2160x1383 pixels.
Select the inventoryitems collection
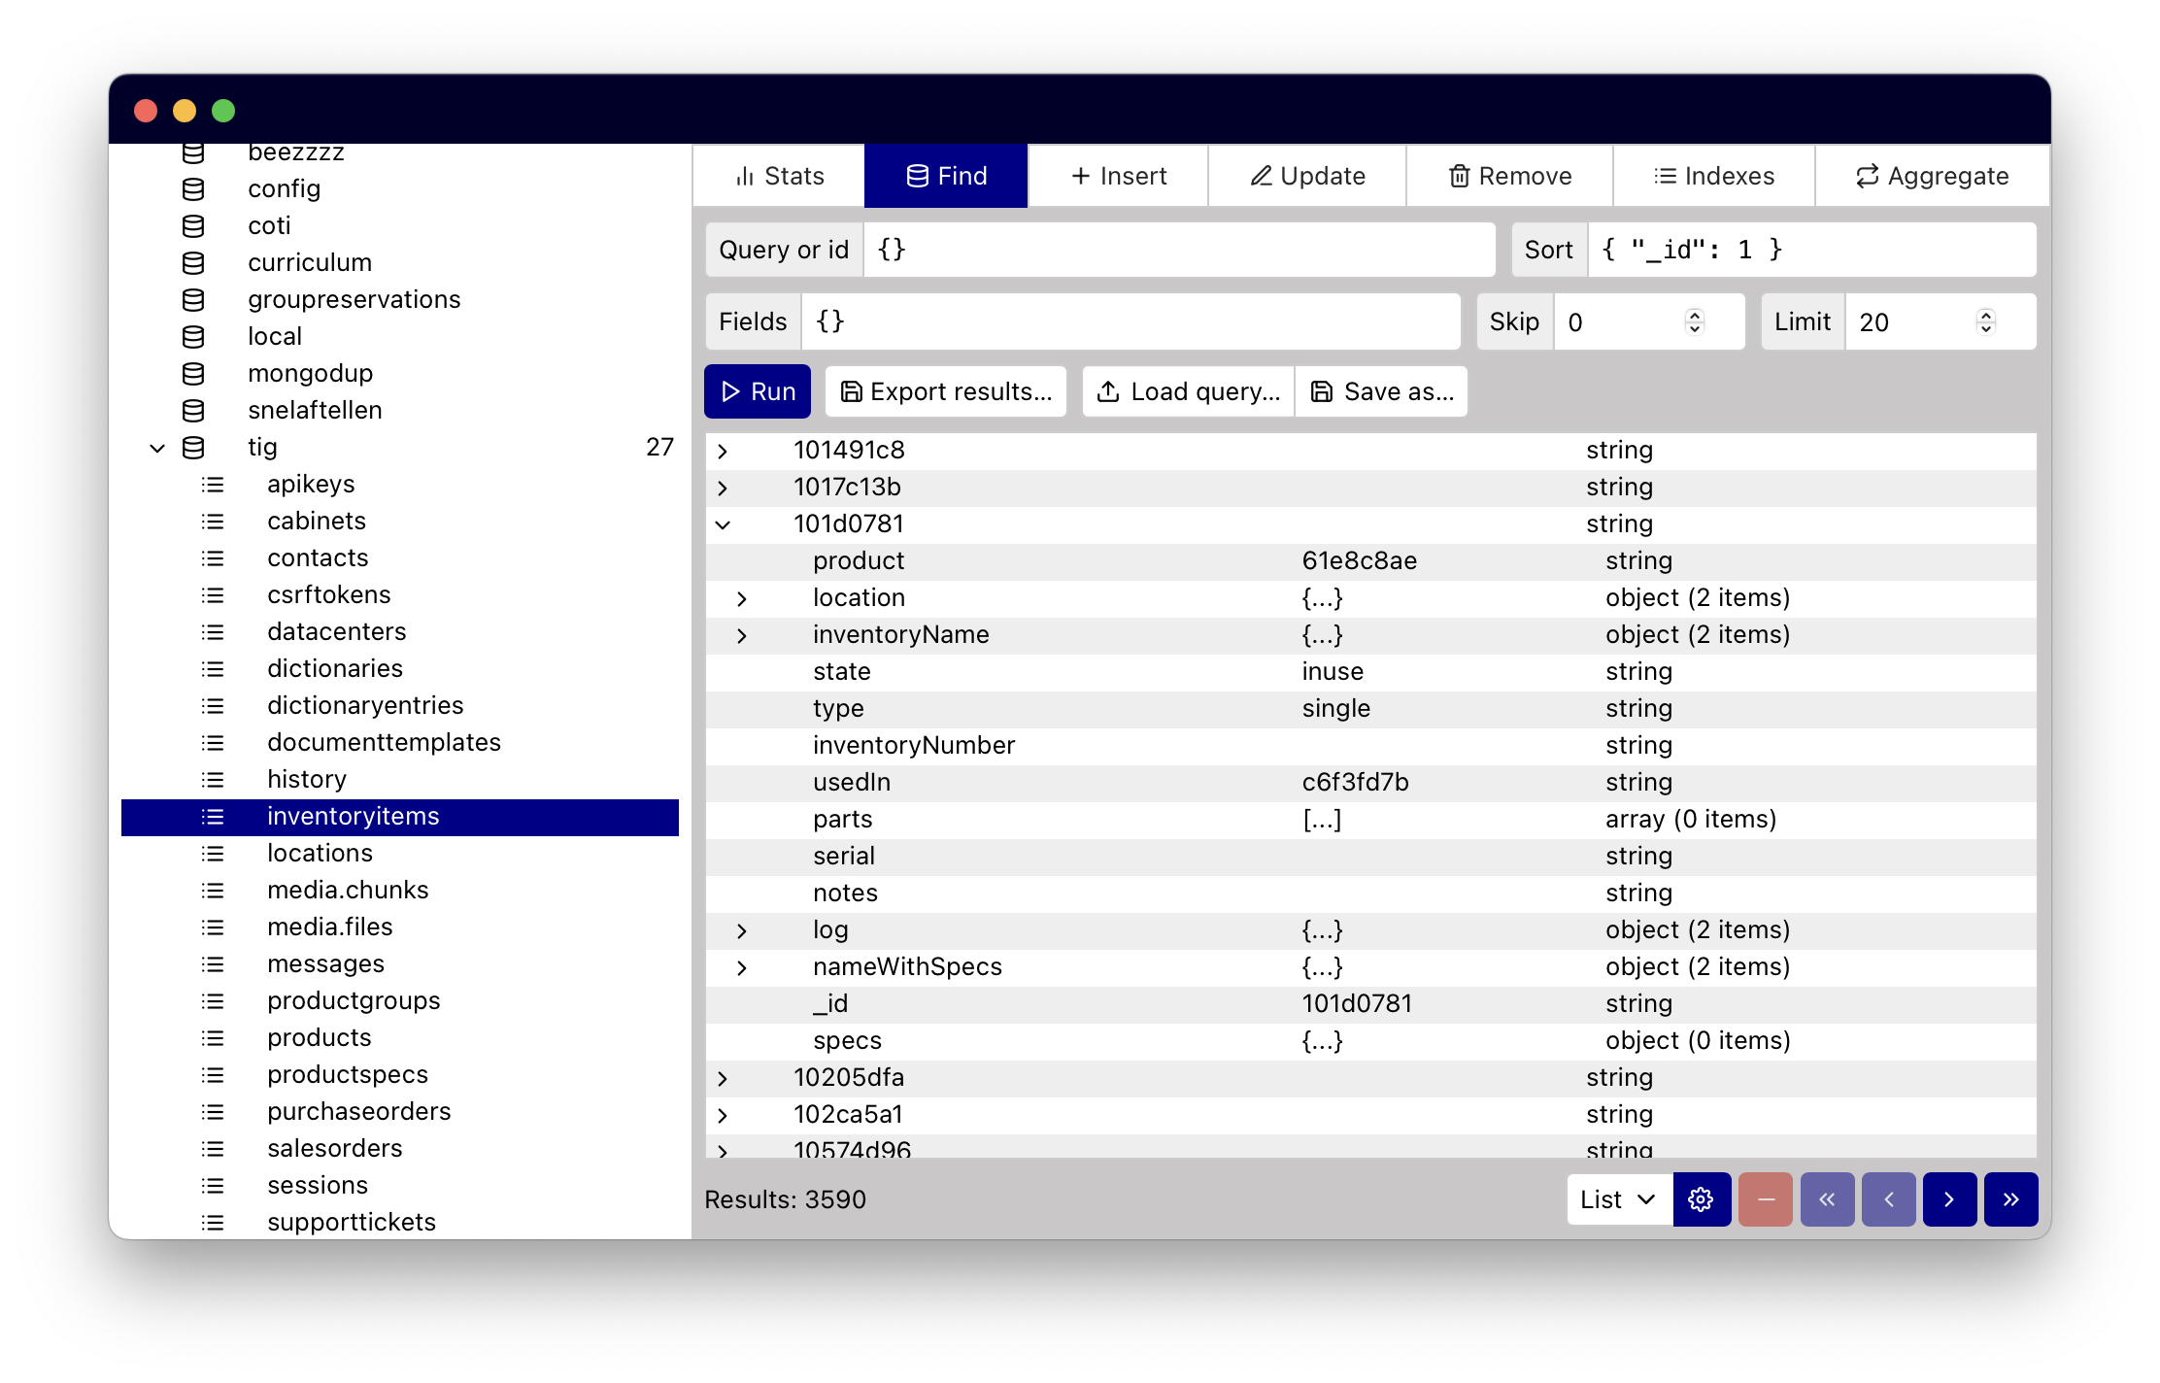pyautogui.click(x=400, y=817)
